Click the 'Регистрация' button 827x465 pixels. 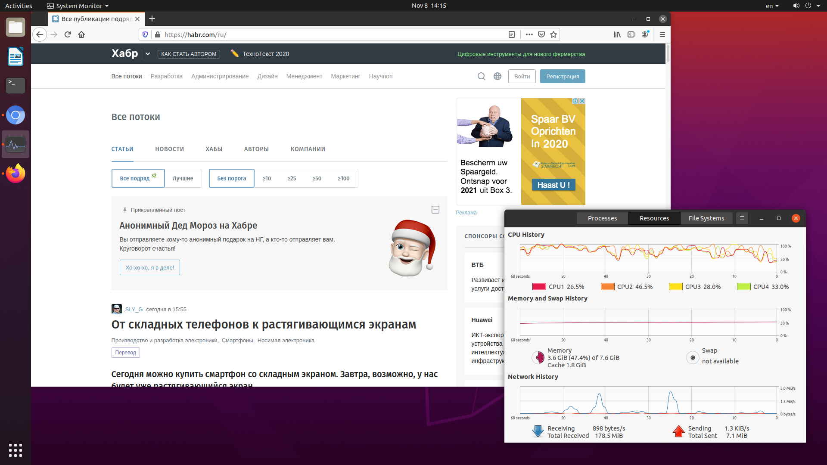click(563, 76)
